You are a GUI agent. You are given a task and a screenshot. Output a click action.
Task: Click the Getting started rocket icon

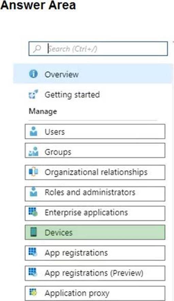(33, 95)
